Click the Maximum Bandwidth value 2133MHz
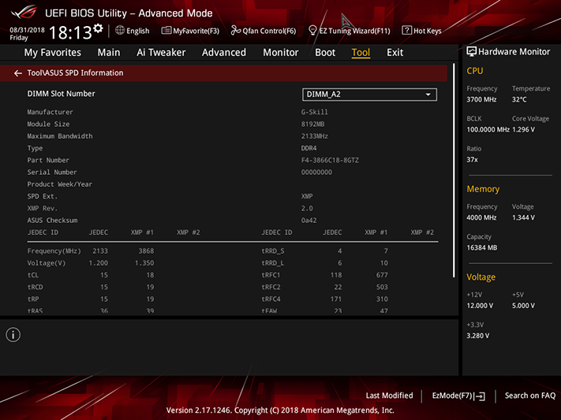Viewport: 561px width, 420px height. pyautogui.click(x=315, y=136)
